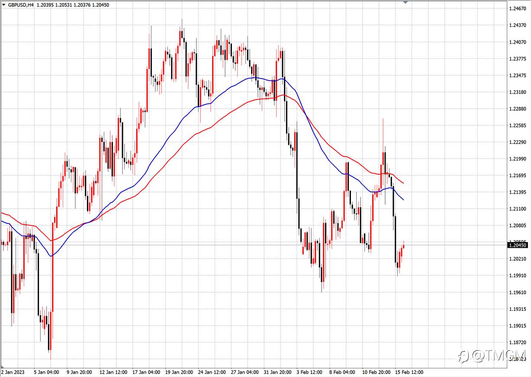531x377 pixels.
Task: Click the highlighted current price tag on price axis
Action: click(x=518, y=245)
